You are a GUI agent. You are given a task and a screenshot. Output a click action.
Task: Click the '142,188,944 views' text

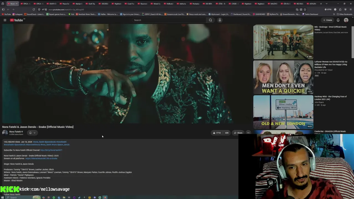tap(12, 142)
